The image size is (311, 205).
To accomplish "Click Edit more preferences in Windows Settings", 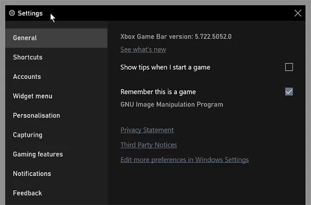I will coord(184,160).
